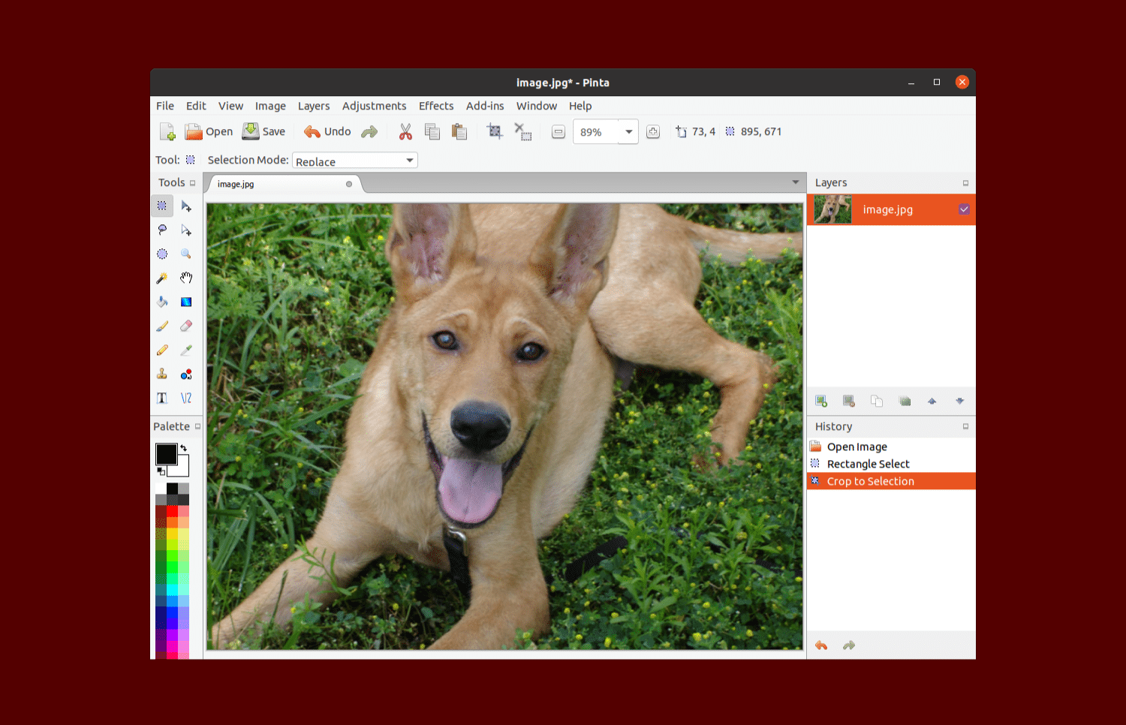Click the image.jpg layer thumbnail
Viewport: 1126px width, 725px height.
832,209
